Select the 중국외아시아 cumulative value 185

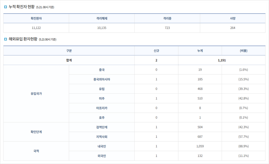(x=200, y=79)
